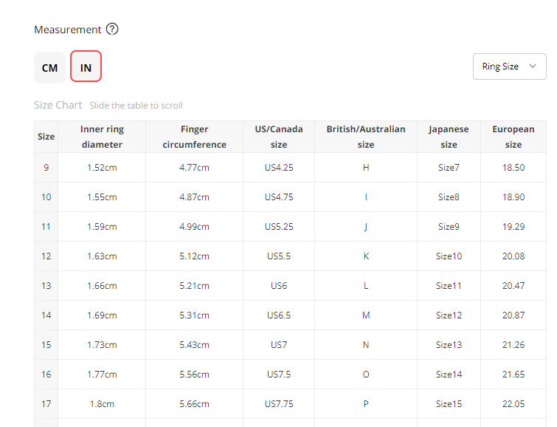Click the Finger circumference column header

pyautogui.click(x=194, y=137)
